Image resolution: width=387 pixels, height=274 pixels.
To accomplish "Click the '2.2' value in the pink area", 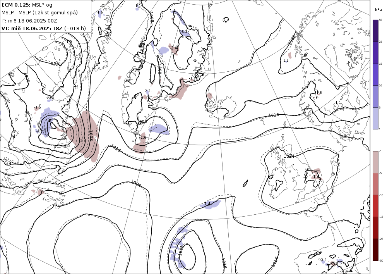I will coord(83,140).
